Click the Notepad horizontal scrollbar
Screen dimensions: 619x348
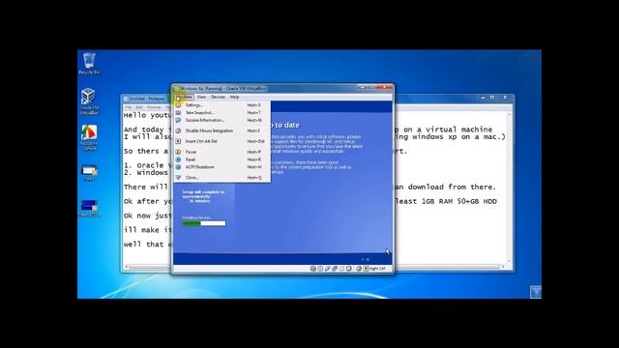(x=314, y=267)
